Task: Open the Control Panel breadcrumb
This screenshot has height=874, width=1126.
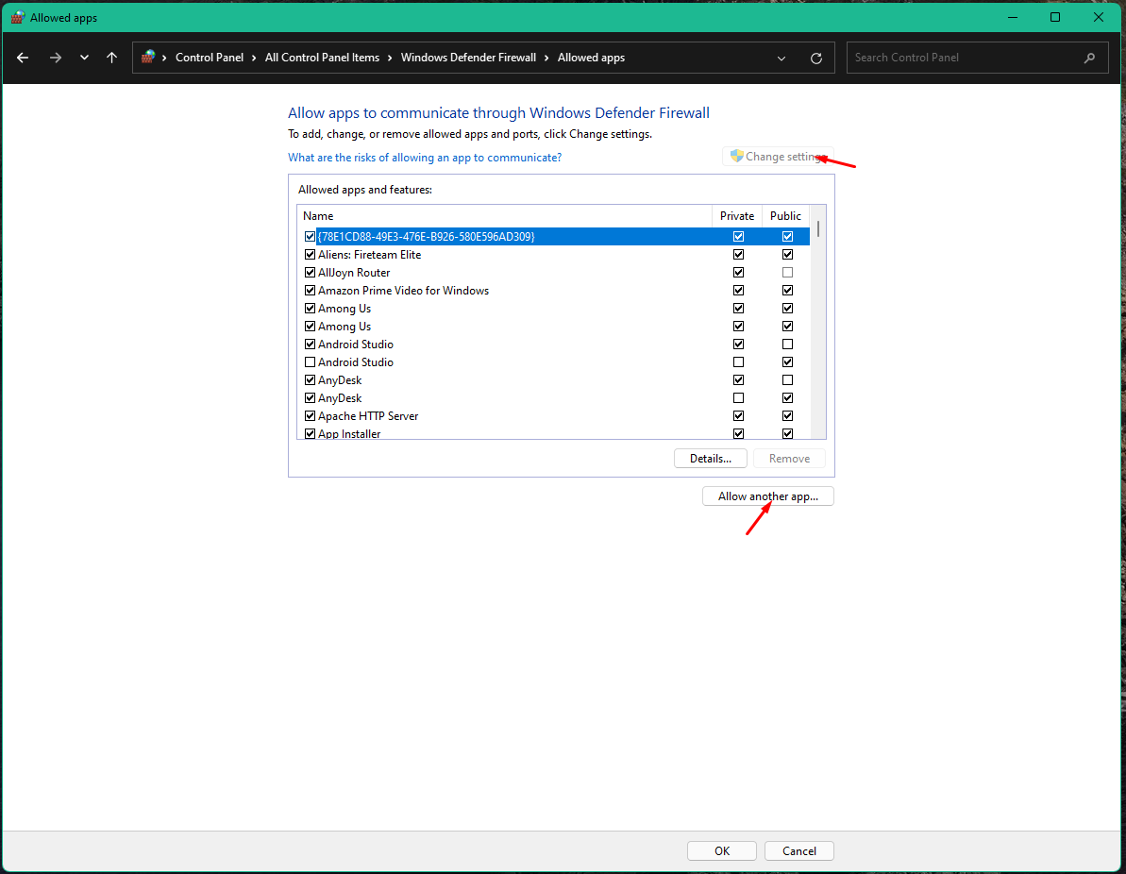Action: (209, 58)
